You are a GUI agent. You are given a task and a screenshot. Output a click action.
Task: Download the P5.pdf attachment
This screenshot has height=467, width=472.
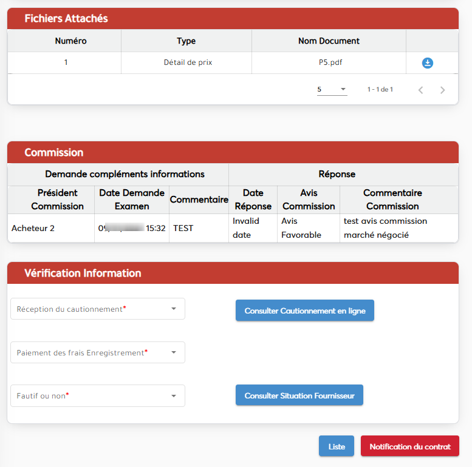(427, 63)
